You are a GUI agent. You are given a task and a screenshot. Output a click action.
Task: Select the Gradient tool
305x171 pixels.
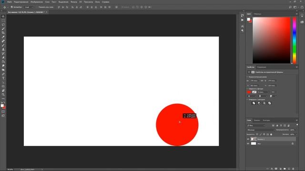click(x=3, y=62)
